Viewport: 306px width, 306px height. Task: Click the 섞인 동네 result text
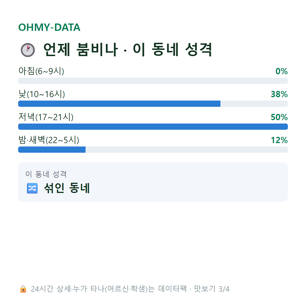coord(67,188)
